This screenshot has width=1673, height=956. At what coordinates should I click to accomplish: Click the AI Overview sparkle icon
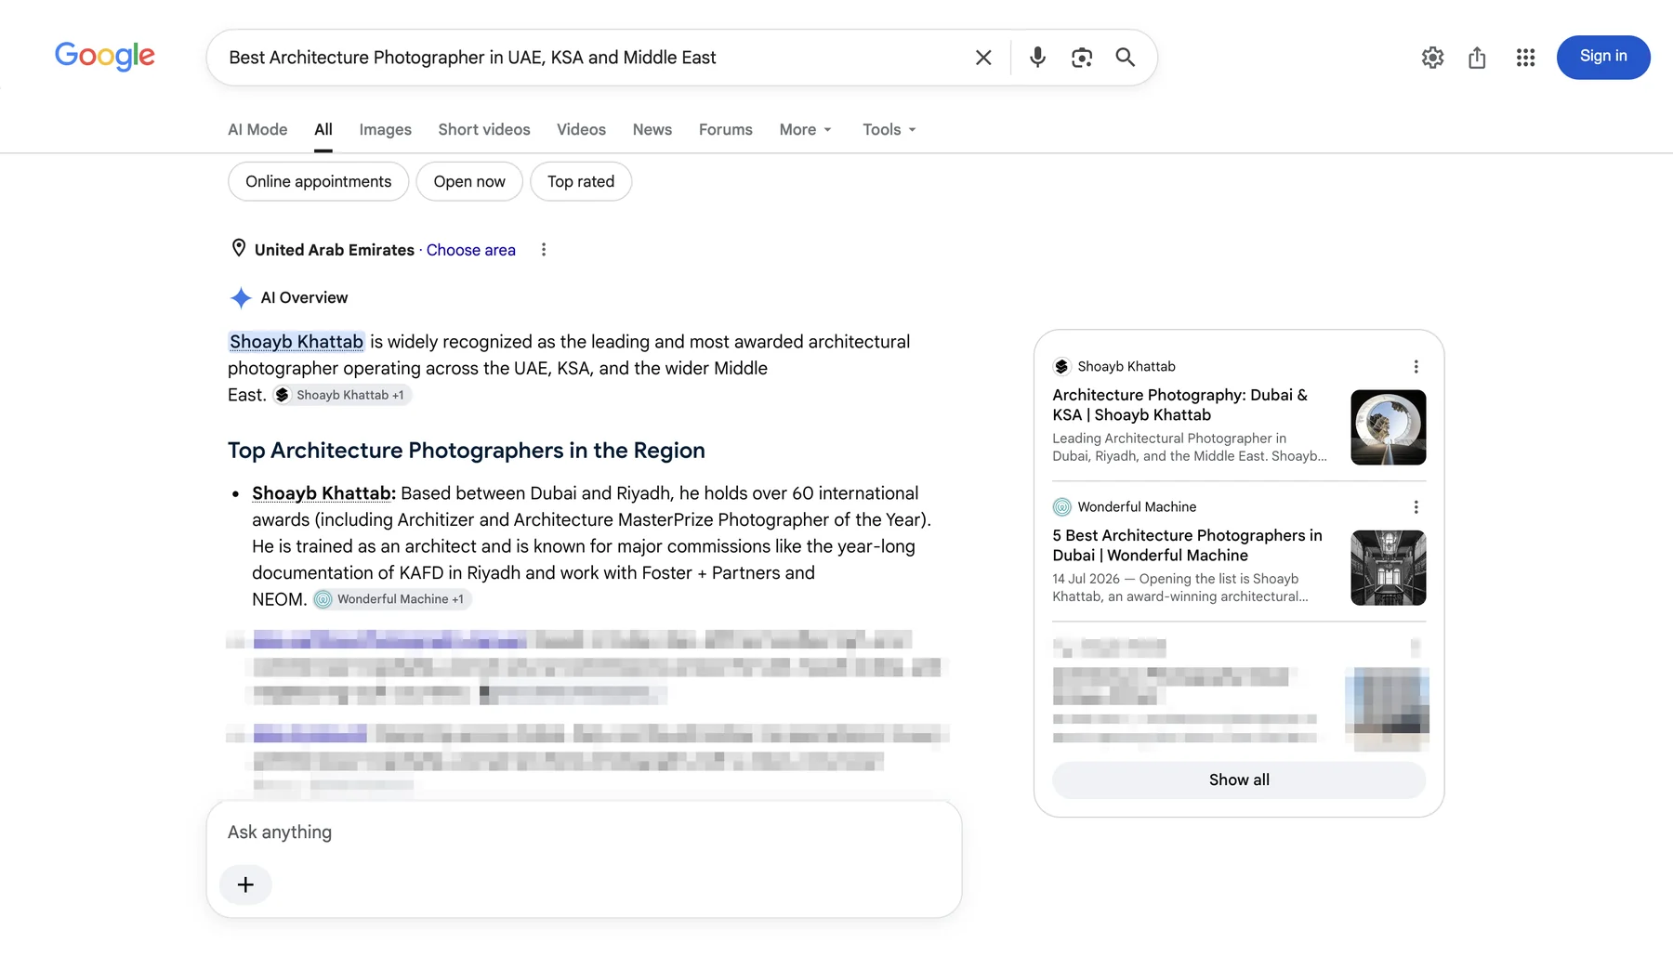(x=241, y=297)
